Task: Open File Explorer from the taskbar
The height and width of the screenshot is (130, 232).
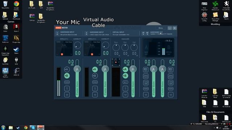Action: 11,127
